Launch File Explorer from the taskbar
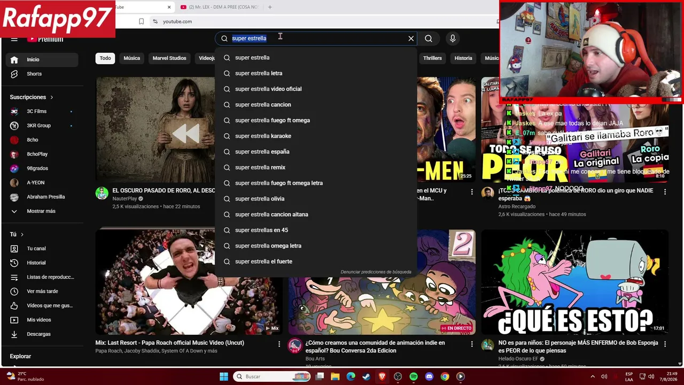This screenshot has width=684, height=385. click(x=335, y=376)
